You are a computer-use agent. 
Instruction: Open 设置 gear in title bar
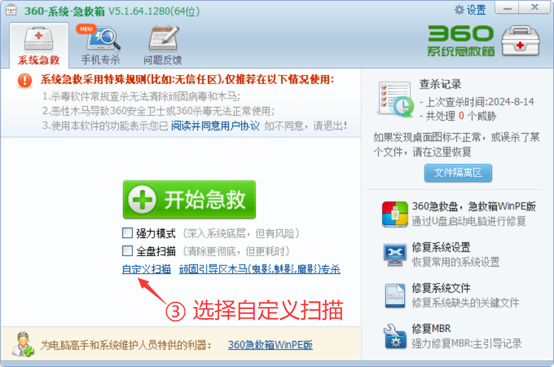[470, 10]
